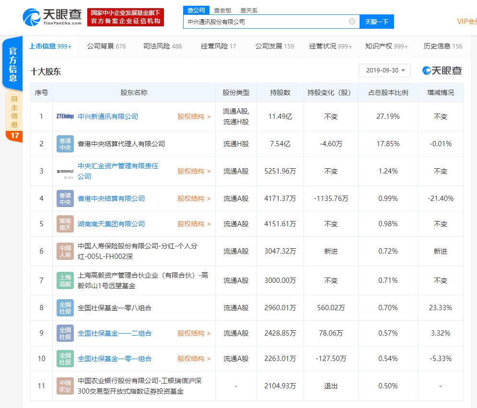Open the 香港中央结算有限公司 company link
This screenshot has height=408, width=477.
111,198
